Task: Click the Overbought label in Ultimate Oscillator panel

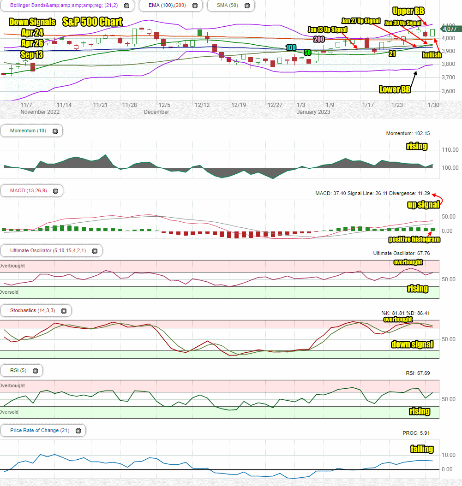Action: click(x=12, y=266)
